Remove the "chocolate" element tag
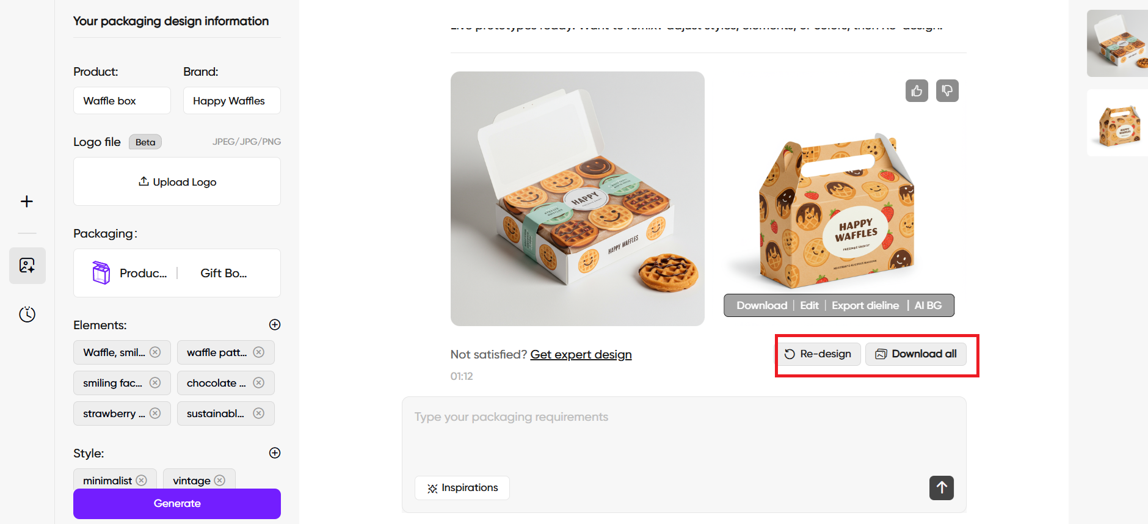The width and height of the screenshot is (1148, 524). (x=259, y=383)
